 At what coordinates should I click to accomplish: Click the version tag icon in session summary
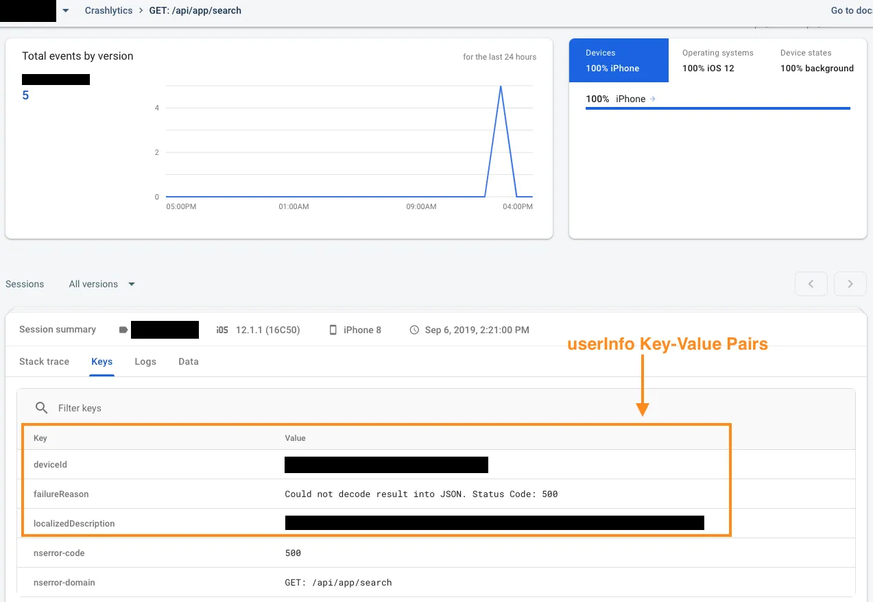(x=123, y=330)
